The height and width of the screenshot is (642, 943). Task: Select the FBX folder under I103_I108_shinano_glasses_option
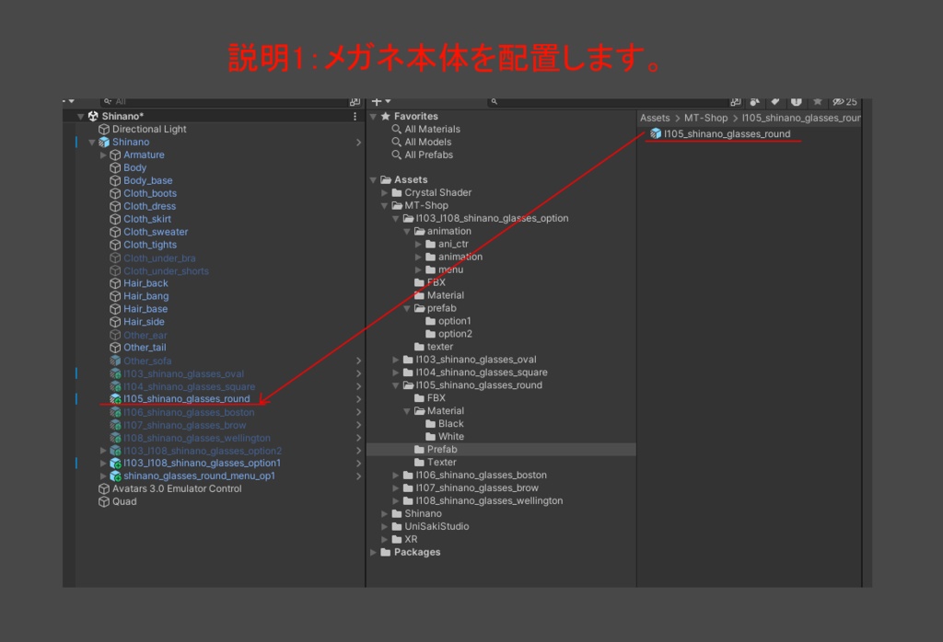tap(436, 282)
